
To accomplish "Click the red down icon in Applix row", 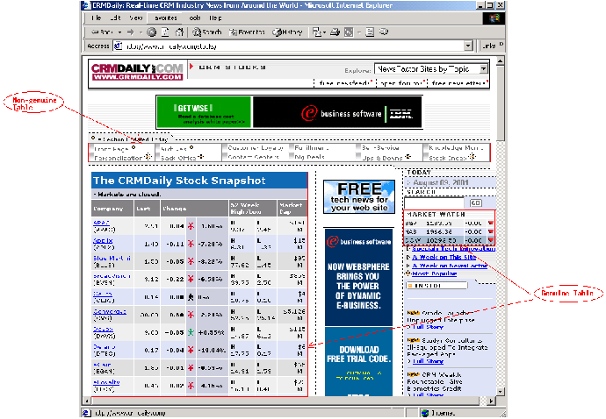I will coord(191,244).
